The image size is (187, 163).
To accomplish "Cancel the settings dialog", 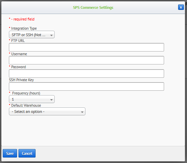I will [x=27, y=153].
